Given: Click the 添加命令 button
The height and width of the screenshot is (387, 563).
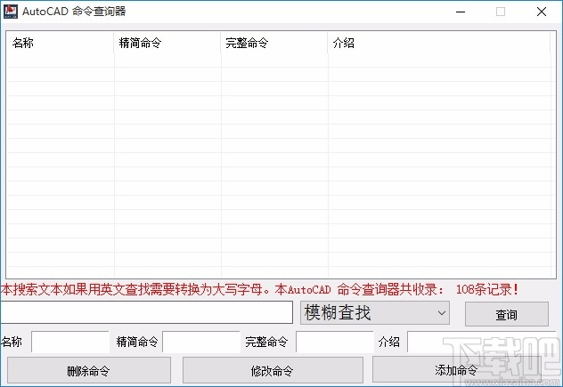Looking at the screenshot, I should pos(456,369).
